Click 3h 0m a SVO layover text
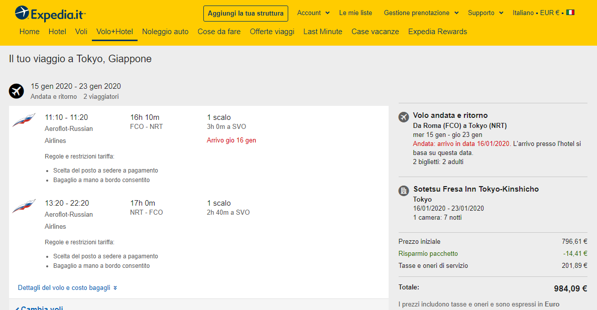 click(226, 127)
